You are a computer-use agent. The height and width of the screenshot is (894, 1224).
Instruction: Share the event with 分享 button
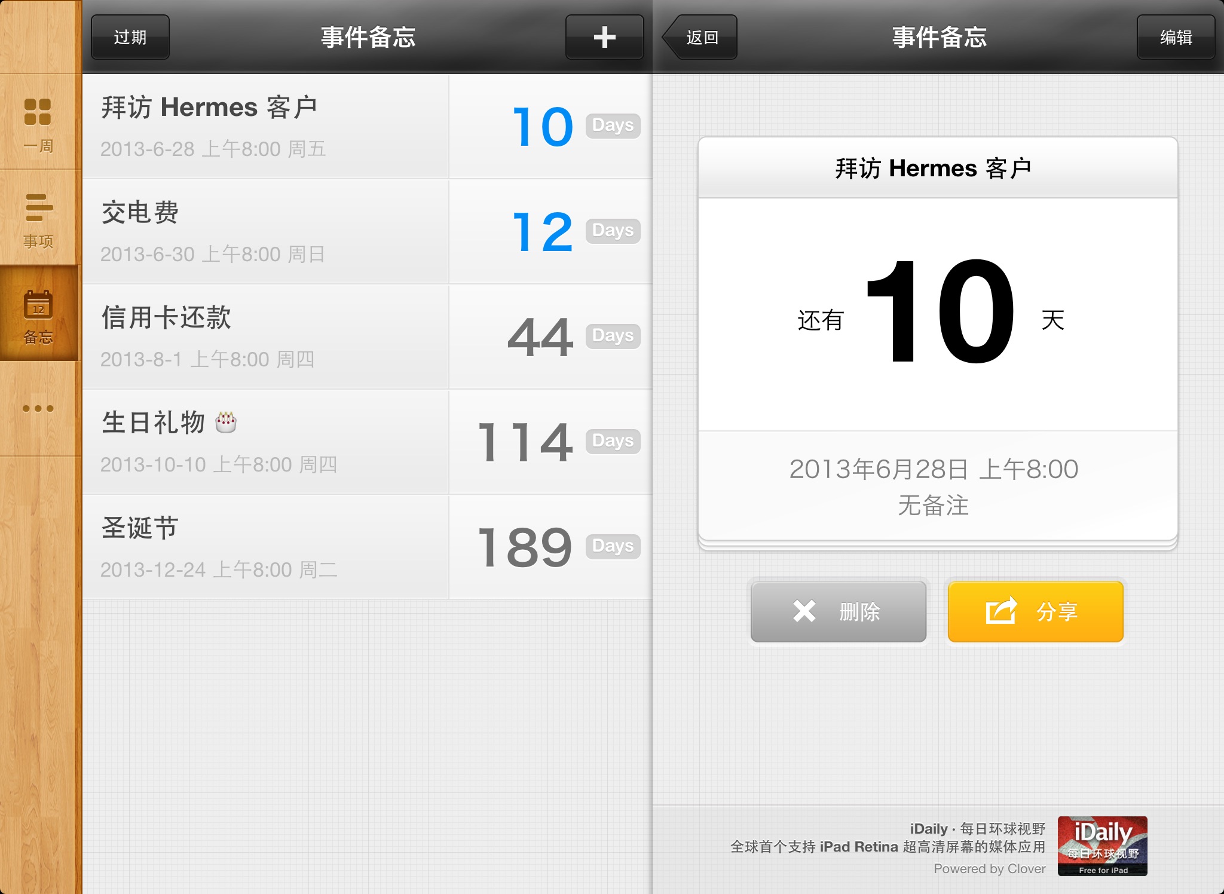pyautogui.click(x=1036, y=611)
